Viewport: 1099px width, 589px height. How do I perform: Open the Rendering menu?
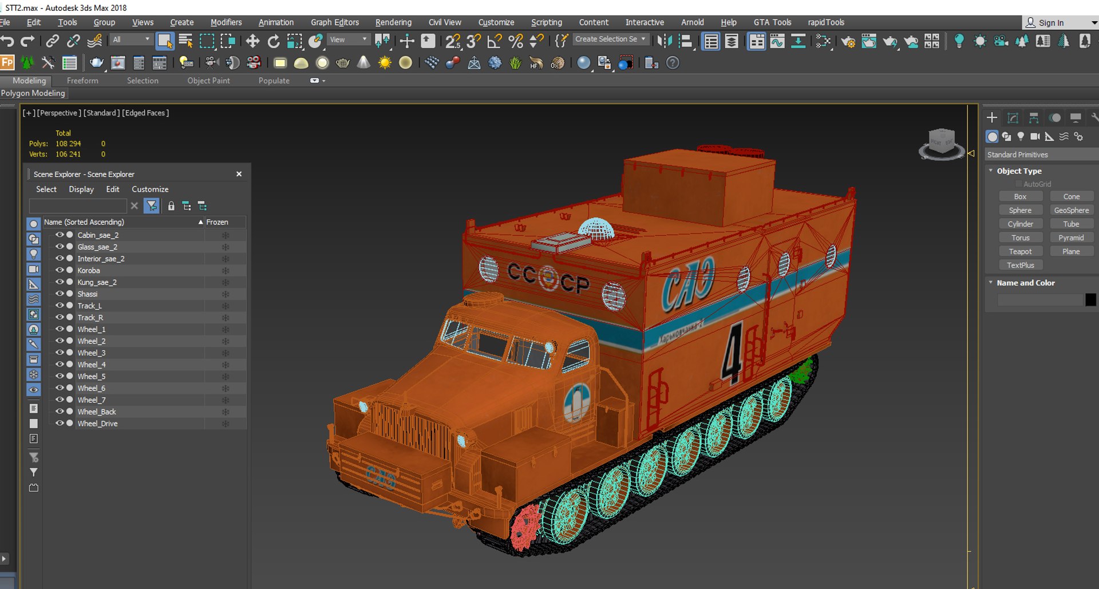coord(393,22)
